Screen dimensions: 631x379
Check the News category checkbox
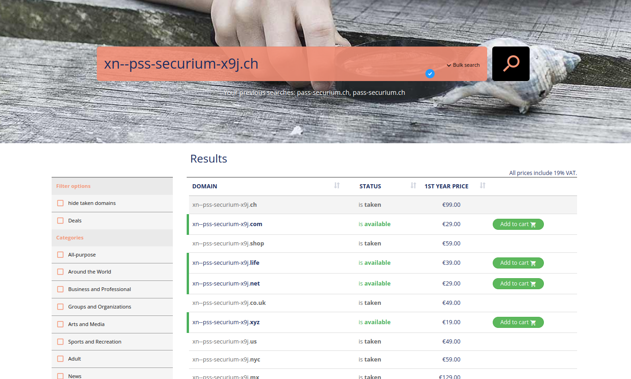pos(60,376)
